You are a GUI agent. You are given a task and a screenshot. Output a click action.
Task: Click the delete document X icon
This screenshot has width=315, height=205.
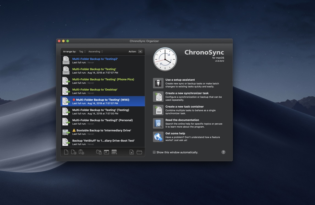(x=132, y=152)
